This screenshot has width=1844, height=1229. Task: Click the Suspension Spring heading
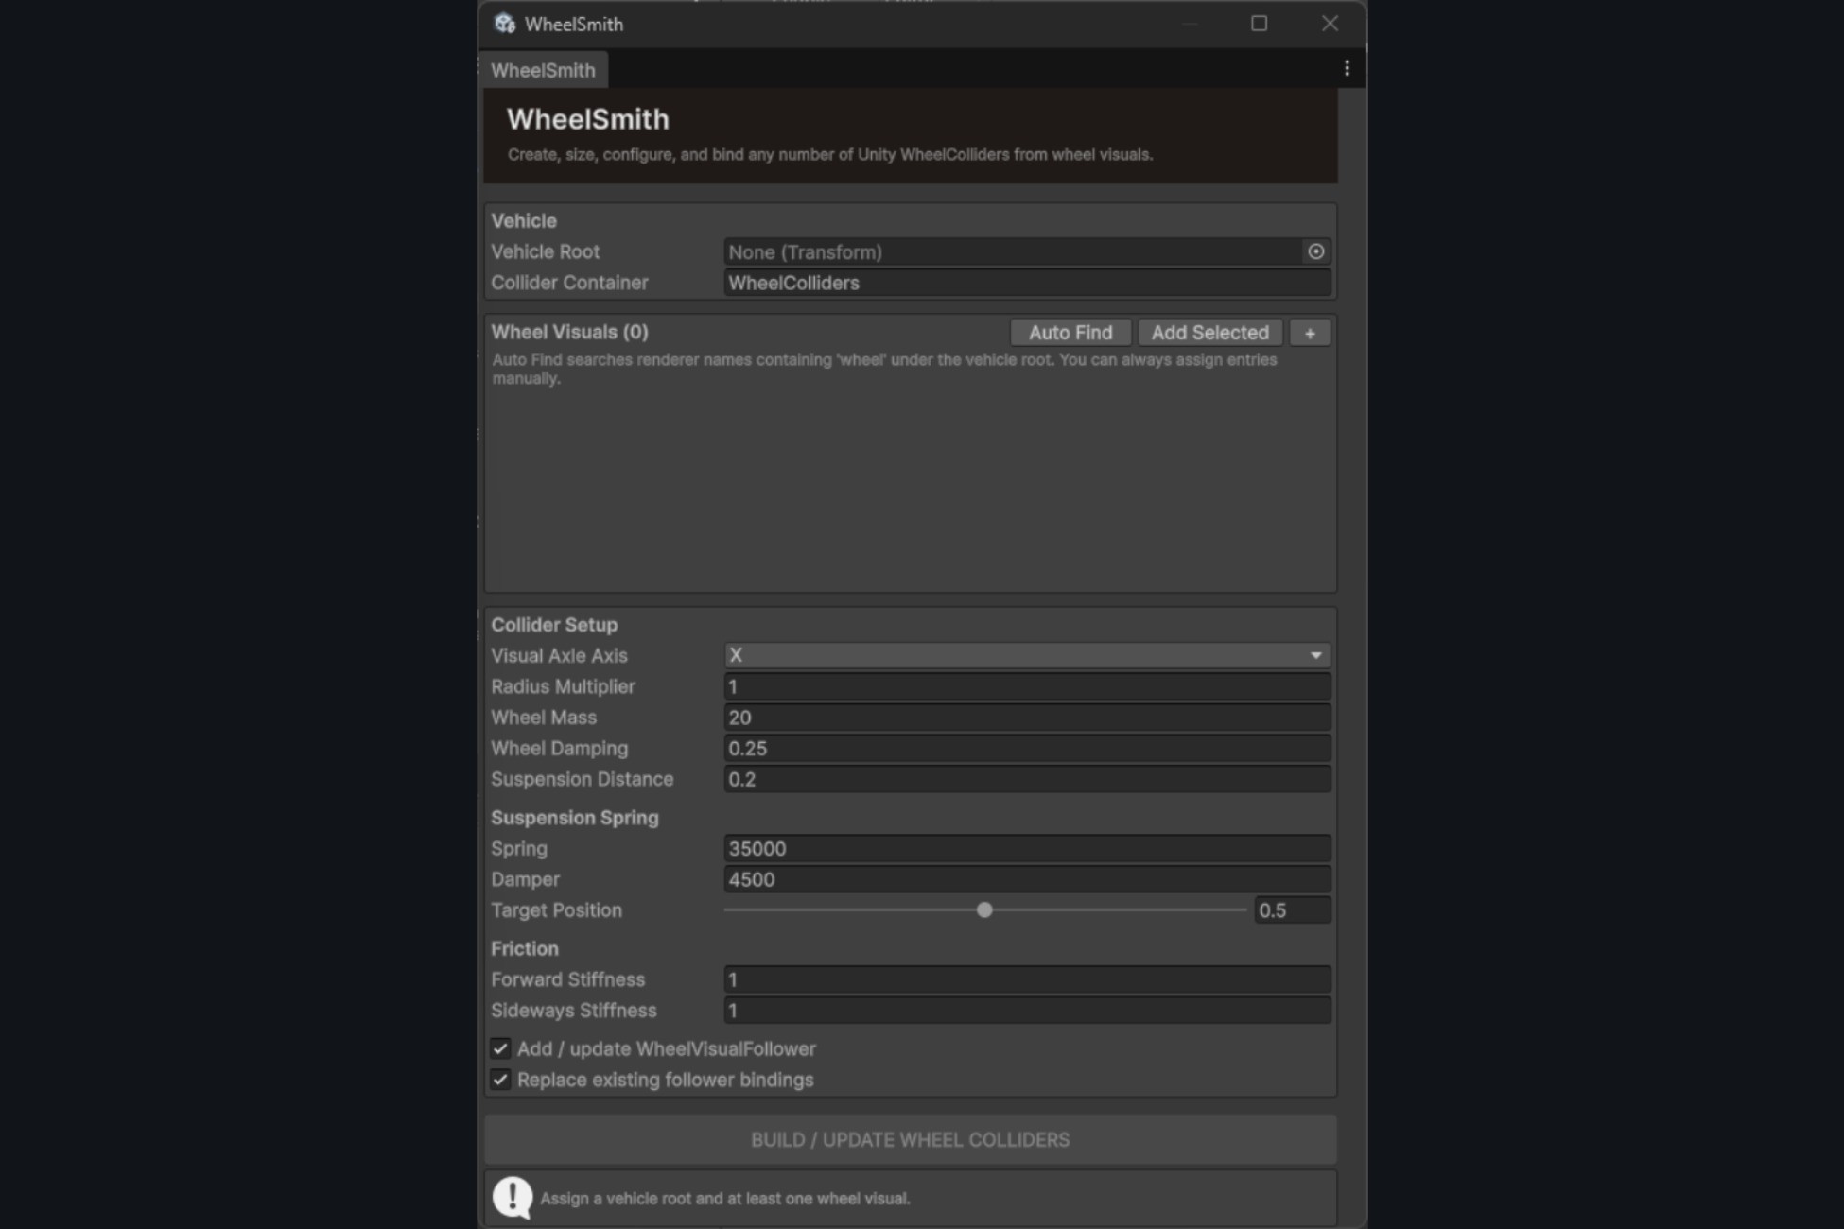click(575, 818)
